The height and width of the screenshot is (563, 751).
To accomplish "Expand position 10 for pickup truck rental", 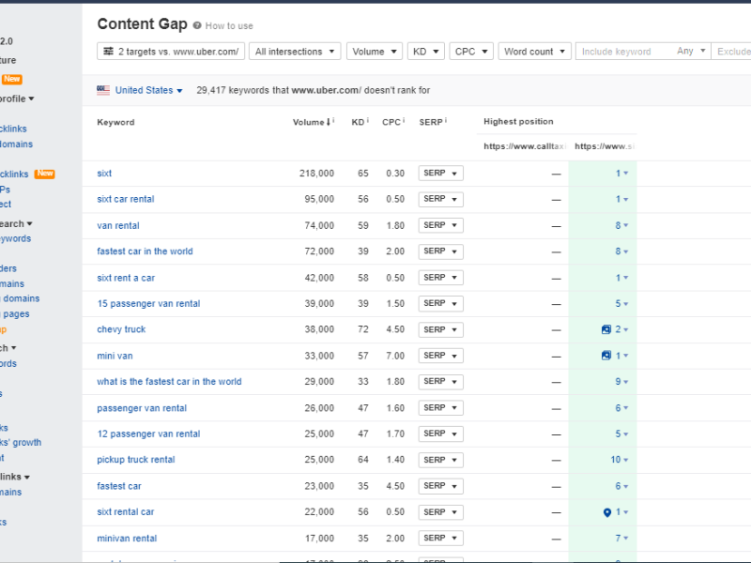I will click(x=620, y=460).
